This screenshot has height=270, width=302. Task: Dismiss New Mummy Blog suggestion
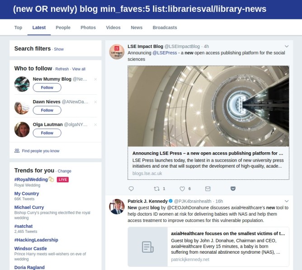95,79
